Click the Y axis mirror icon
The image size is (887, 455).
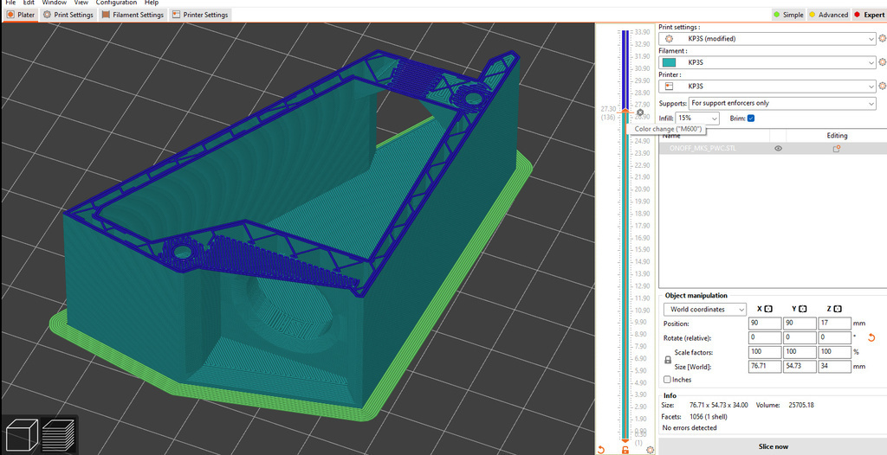(803, 309)
